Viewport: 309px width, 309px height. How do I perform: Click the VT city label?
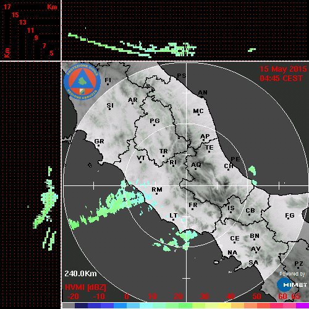click(x=141, y=158)
